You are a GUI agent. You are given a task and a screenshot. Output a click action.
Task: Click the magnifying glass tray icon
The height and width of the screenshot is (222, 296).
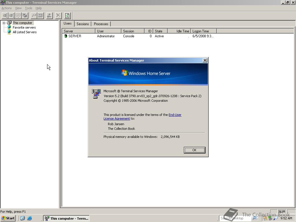[x=275, y=219]
